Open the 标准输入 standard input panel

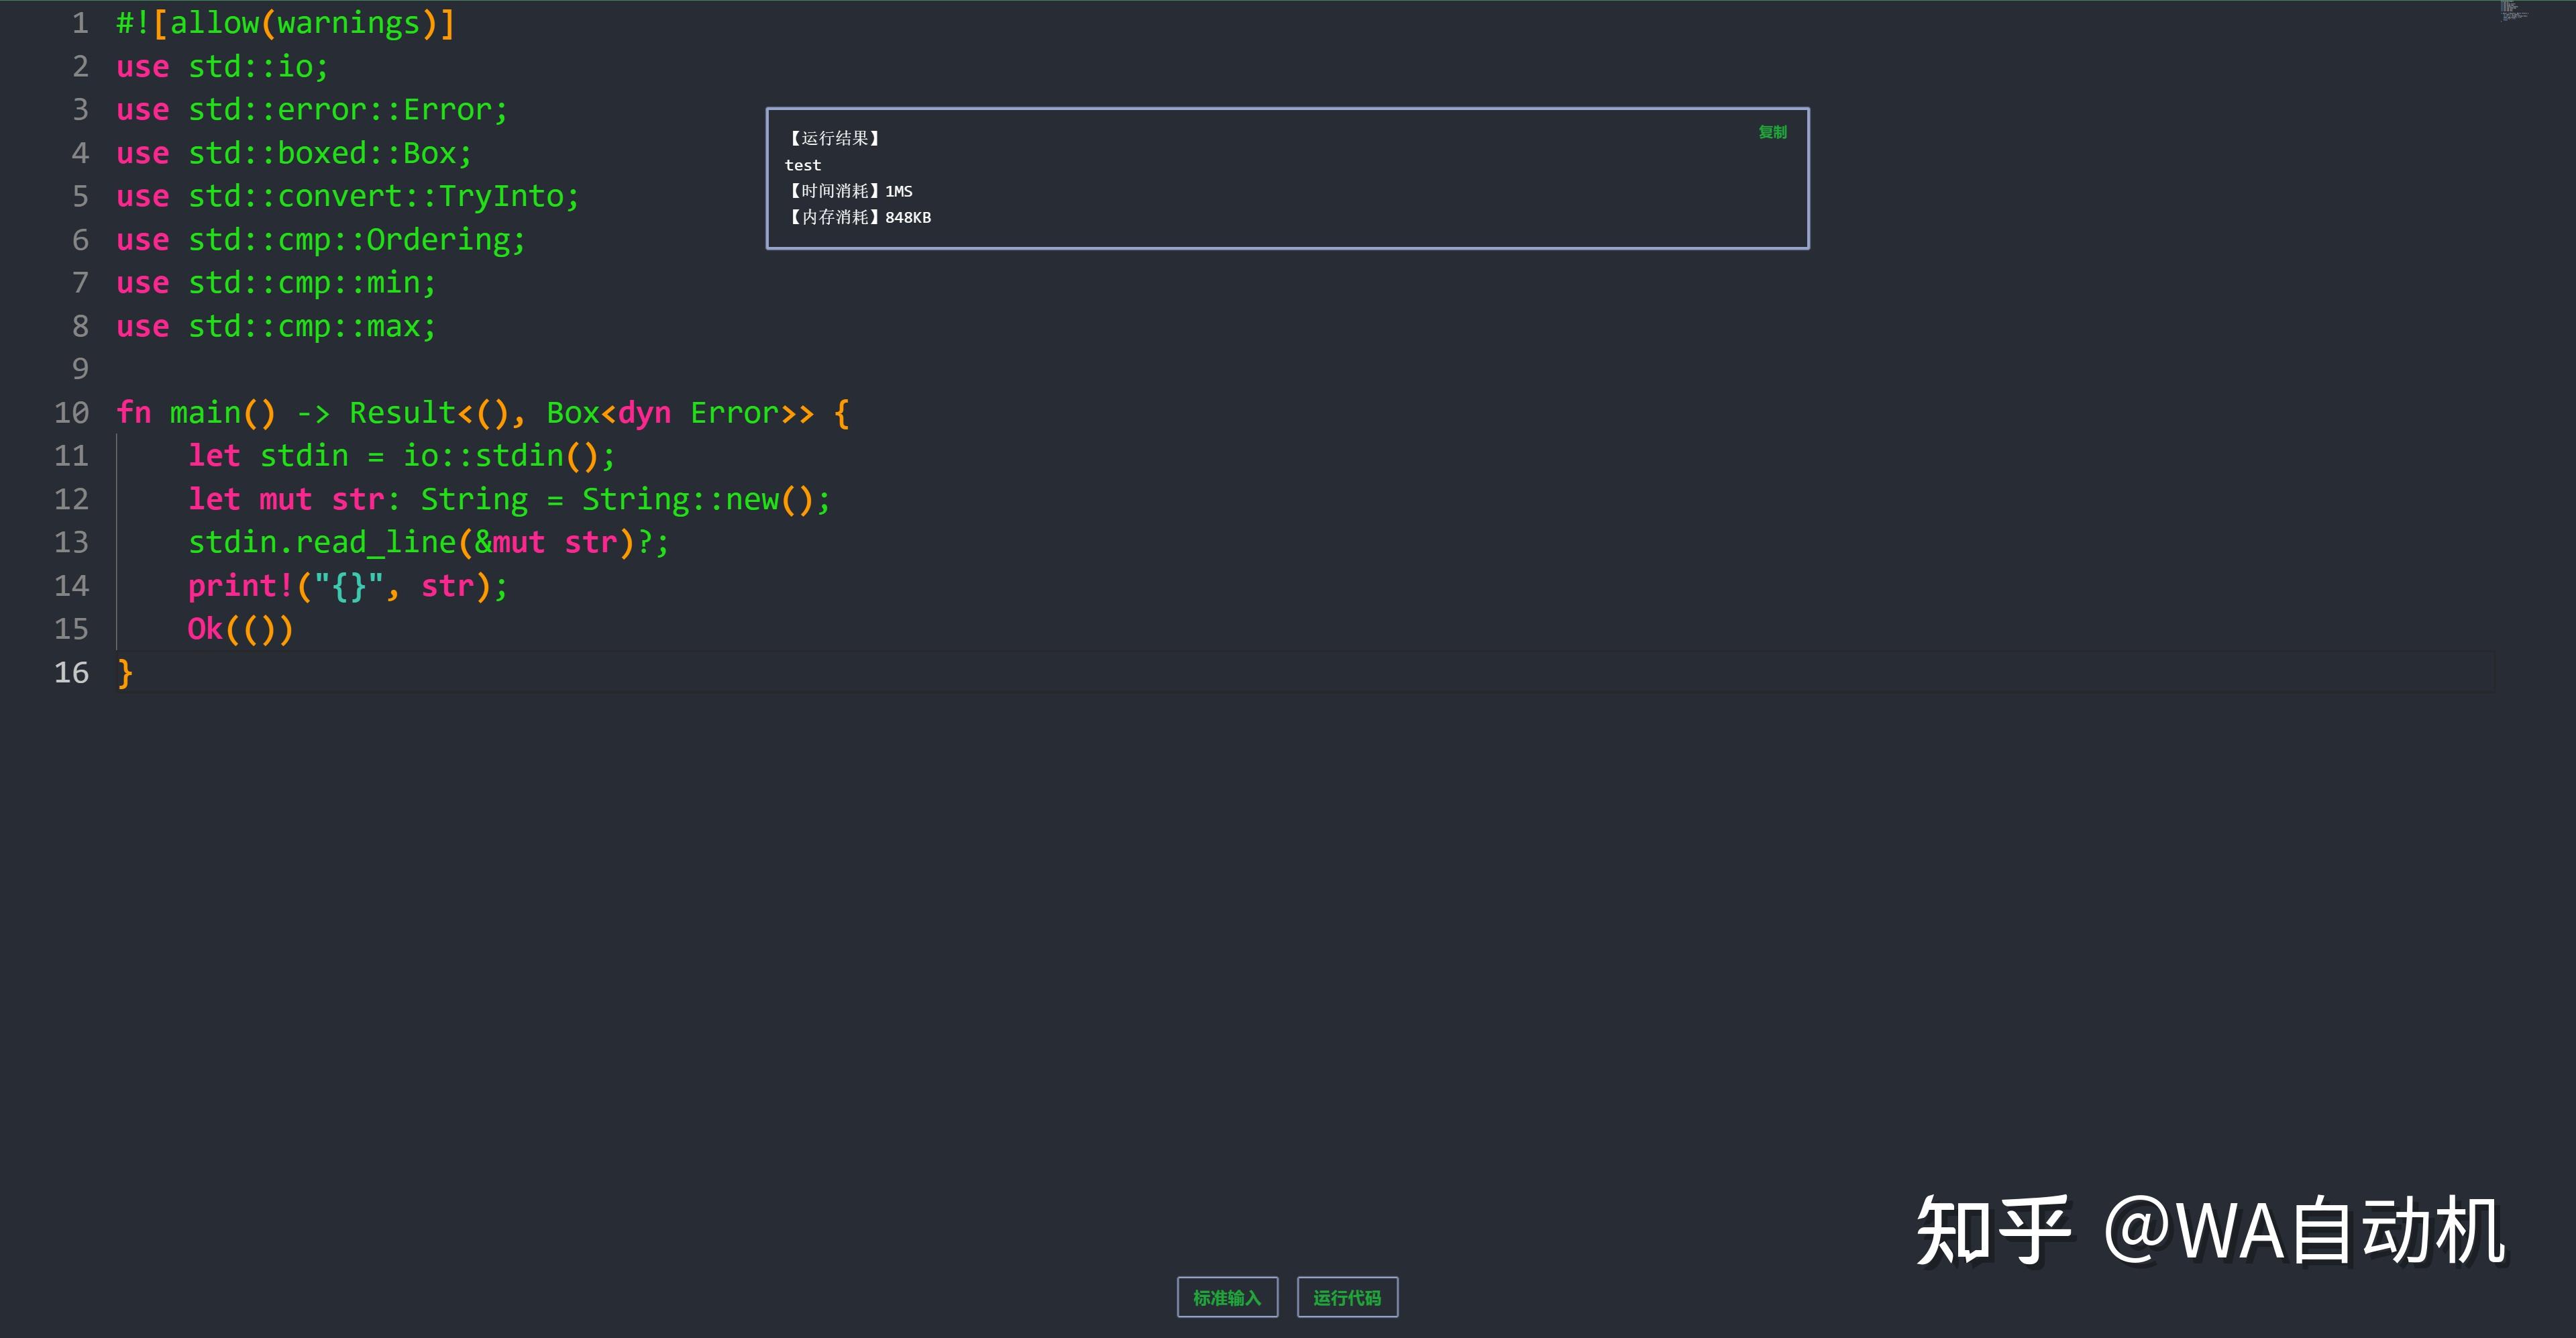(x=1227, y=1297)
